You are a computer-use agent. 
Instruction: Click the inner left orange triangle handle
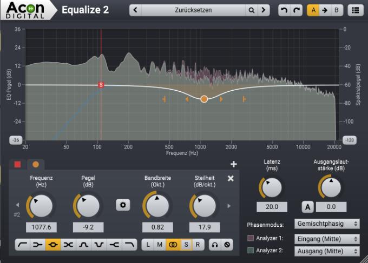(187, 99)
